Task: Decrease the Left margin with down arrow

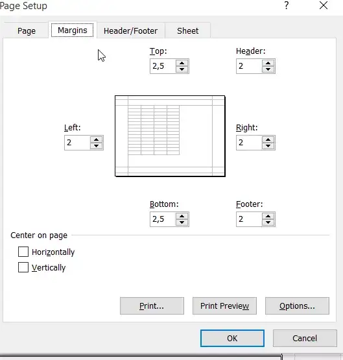Action: coord(97,146)
